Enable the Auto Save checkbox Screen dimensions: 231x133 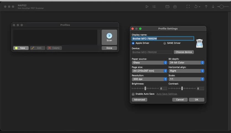point(133,94)
